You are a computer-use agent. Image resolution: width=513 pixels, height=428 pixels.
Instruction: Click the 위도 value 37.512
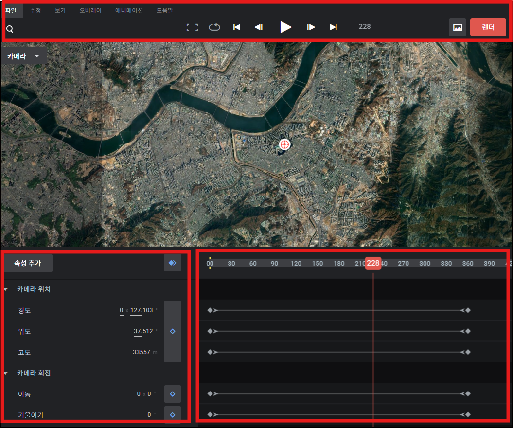(x=143, y=331)
